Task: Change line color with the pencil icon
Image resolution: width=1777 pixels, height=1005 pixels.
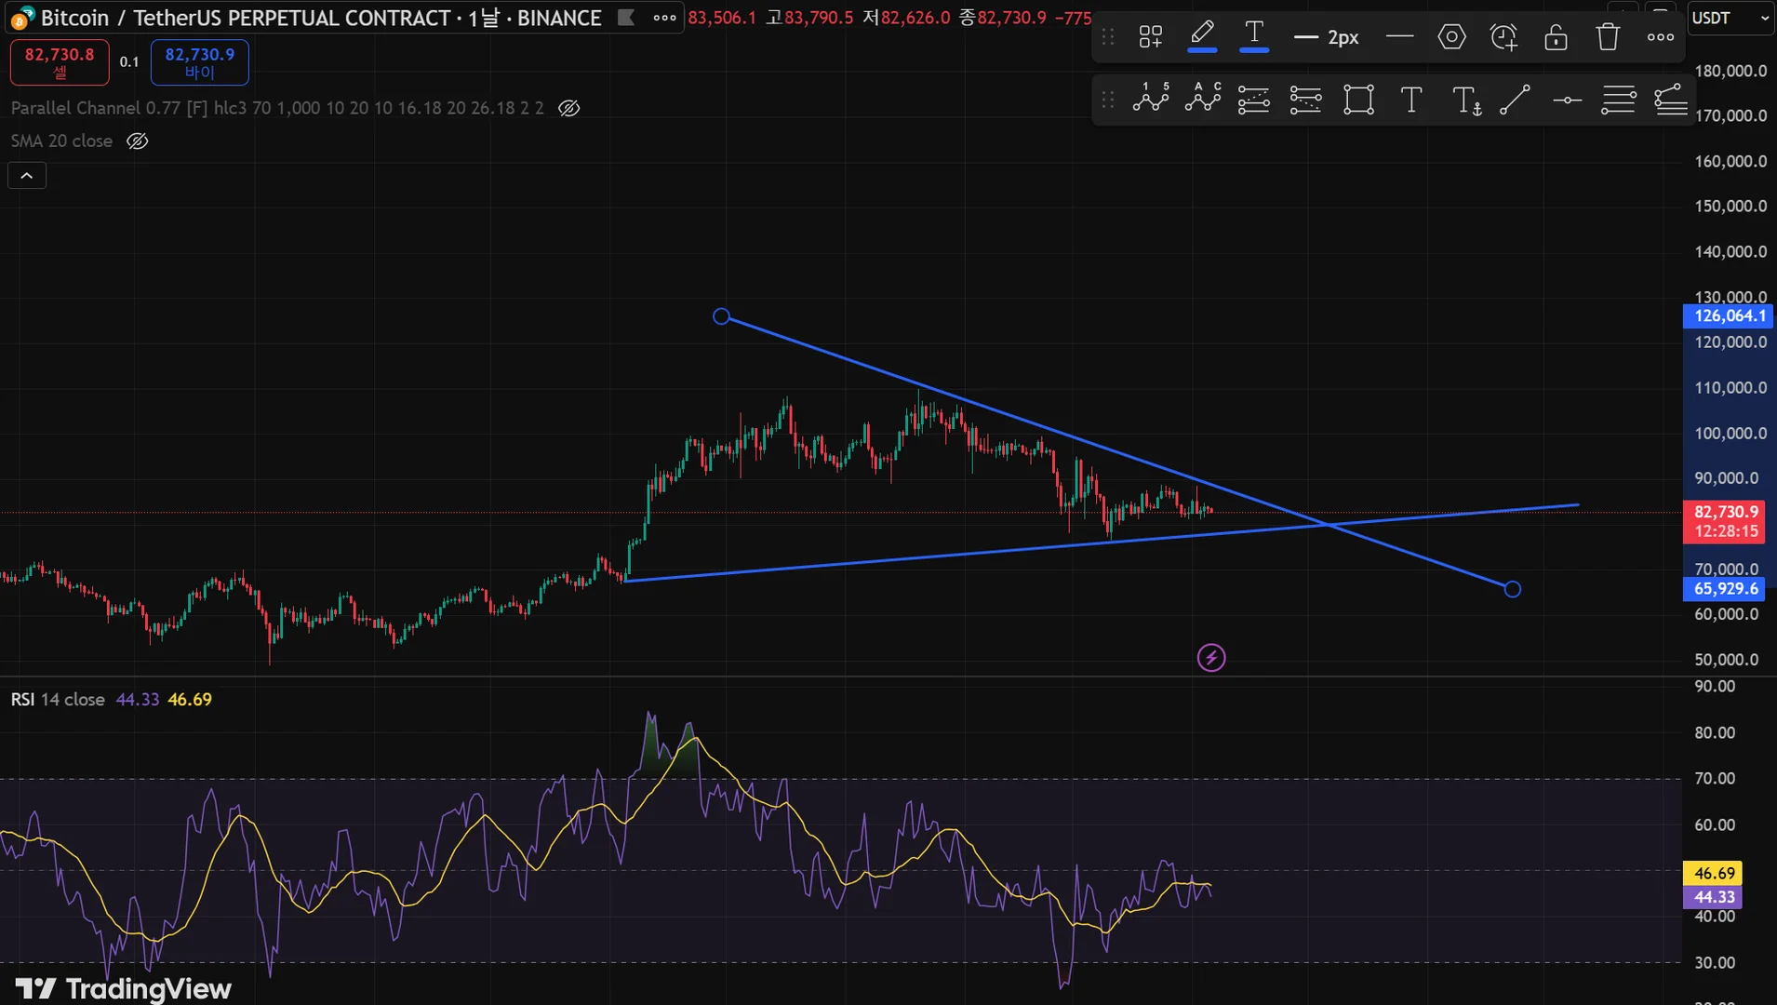Action: (1202, 35)
